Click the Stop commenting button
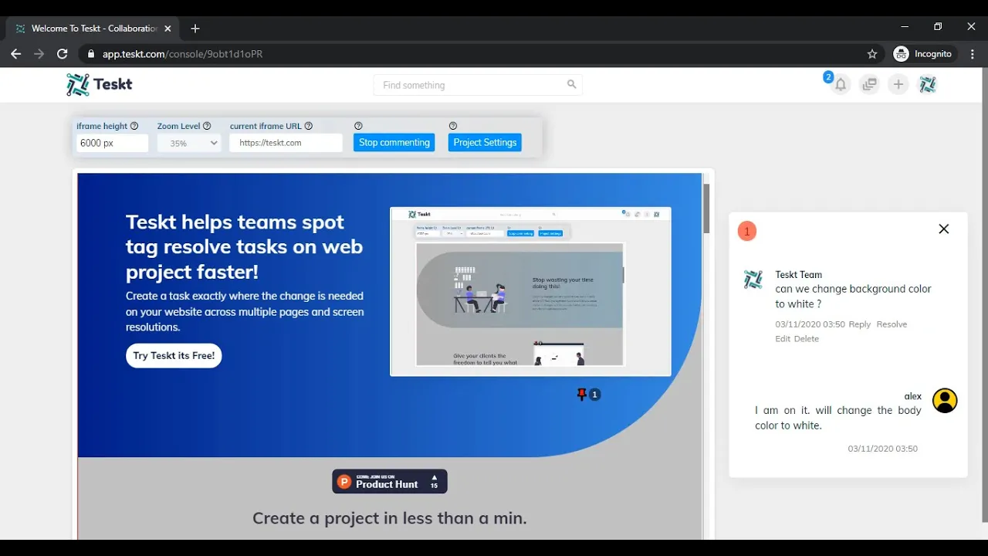Viewport: 988px width, 556px height. [394, 142]
